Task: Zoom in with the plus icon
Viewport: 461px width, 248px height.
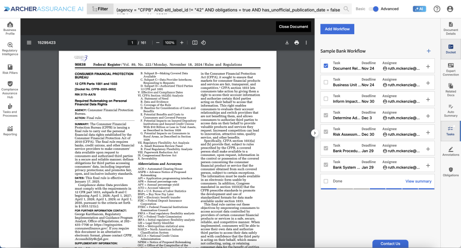Action: pos(182,43)
